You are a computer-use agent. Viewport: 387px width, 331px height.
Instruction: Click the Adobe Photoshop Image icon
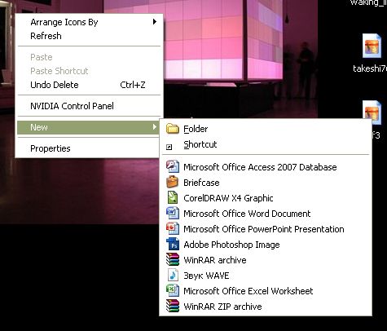[x=173, y=244]
